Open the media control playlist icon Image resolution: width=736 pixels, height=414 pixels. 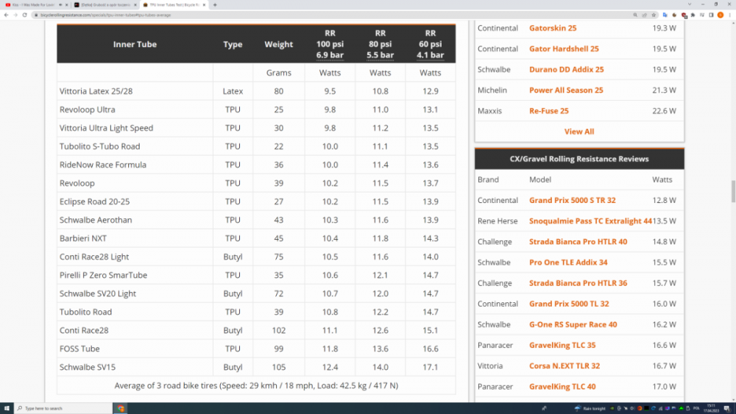coord(702,15)
